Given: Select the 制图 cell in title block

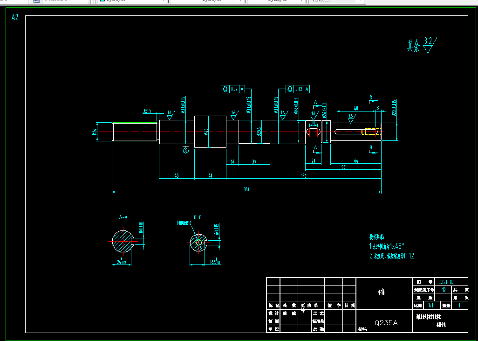Looking at the screenshot, I should pyautogui.click(x=273, y=321).
